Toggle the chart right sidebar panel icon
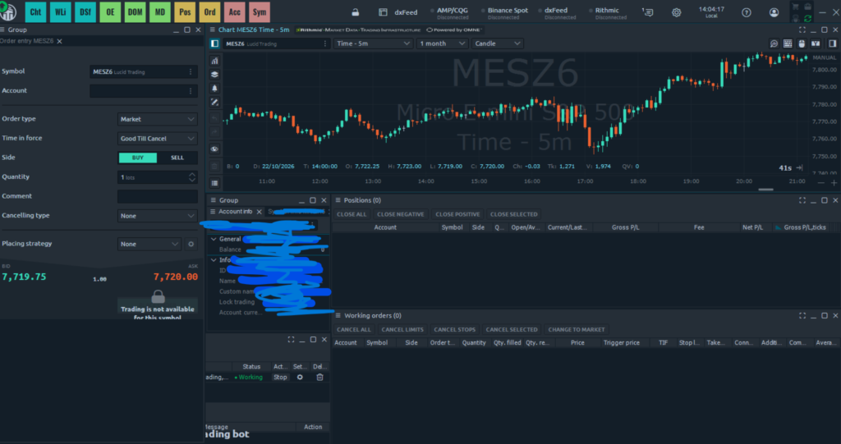The image size is (841, 444). (833, 43)
